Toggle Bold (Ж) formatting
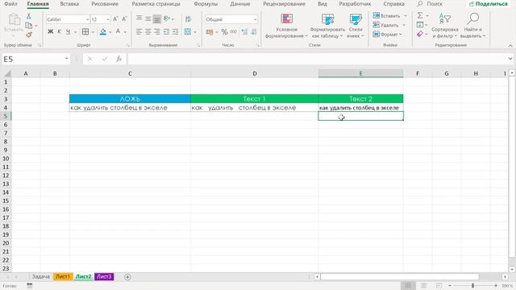This screenshot has width=516, height=290. (x=50, y=31)
